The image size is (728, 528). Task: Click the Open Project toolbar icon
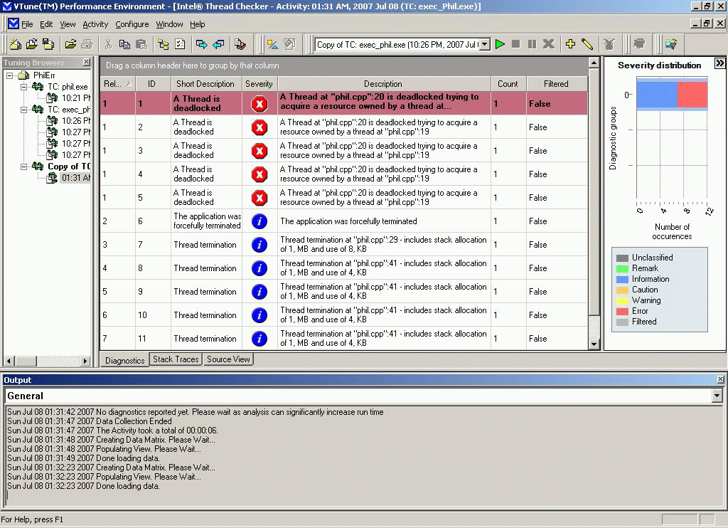31,44
